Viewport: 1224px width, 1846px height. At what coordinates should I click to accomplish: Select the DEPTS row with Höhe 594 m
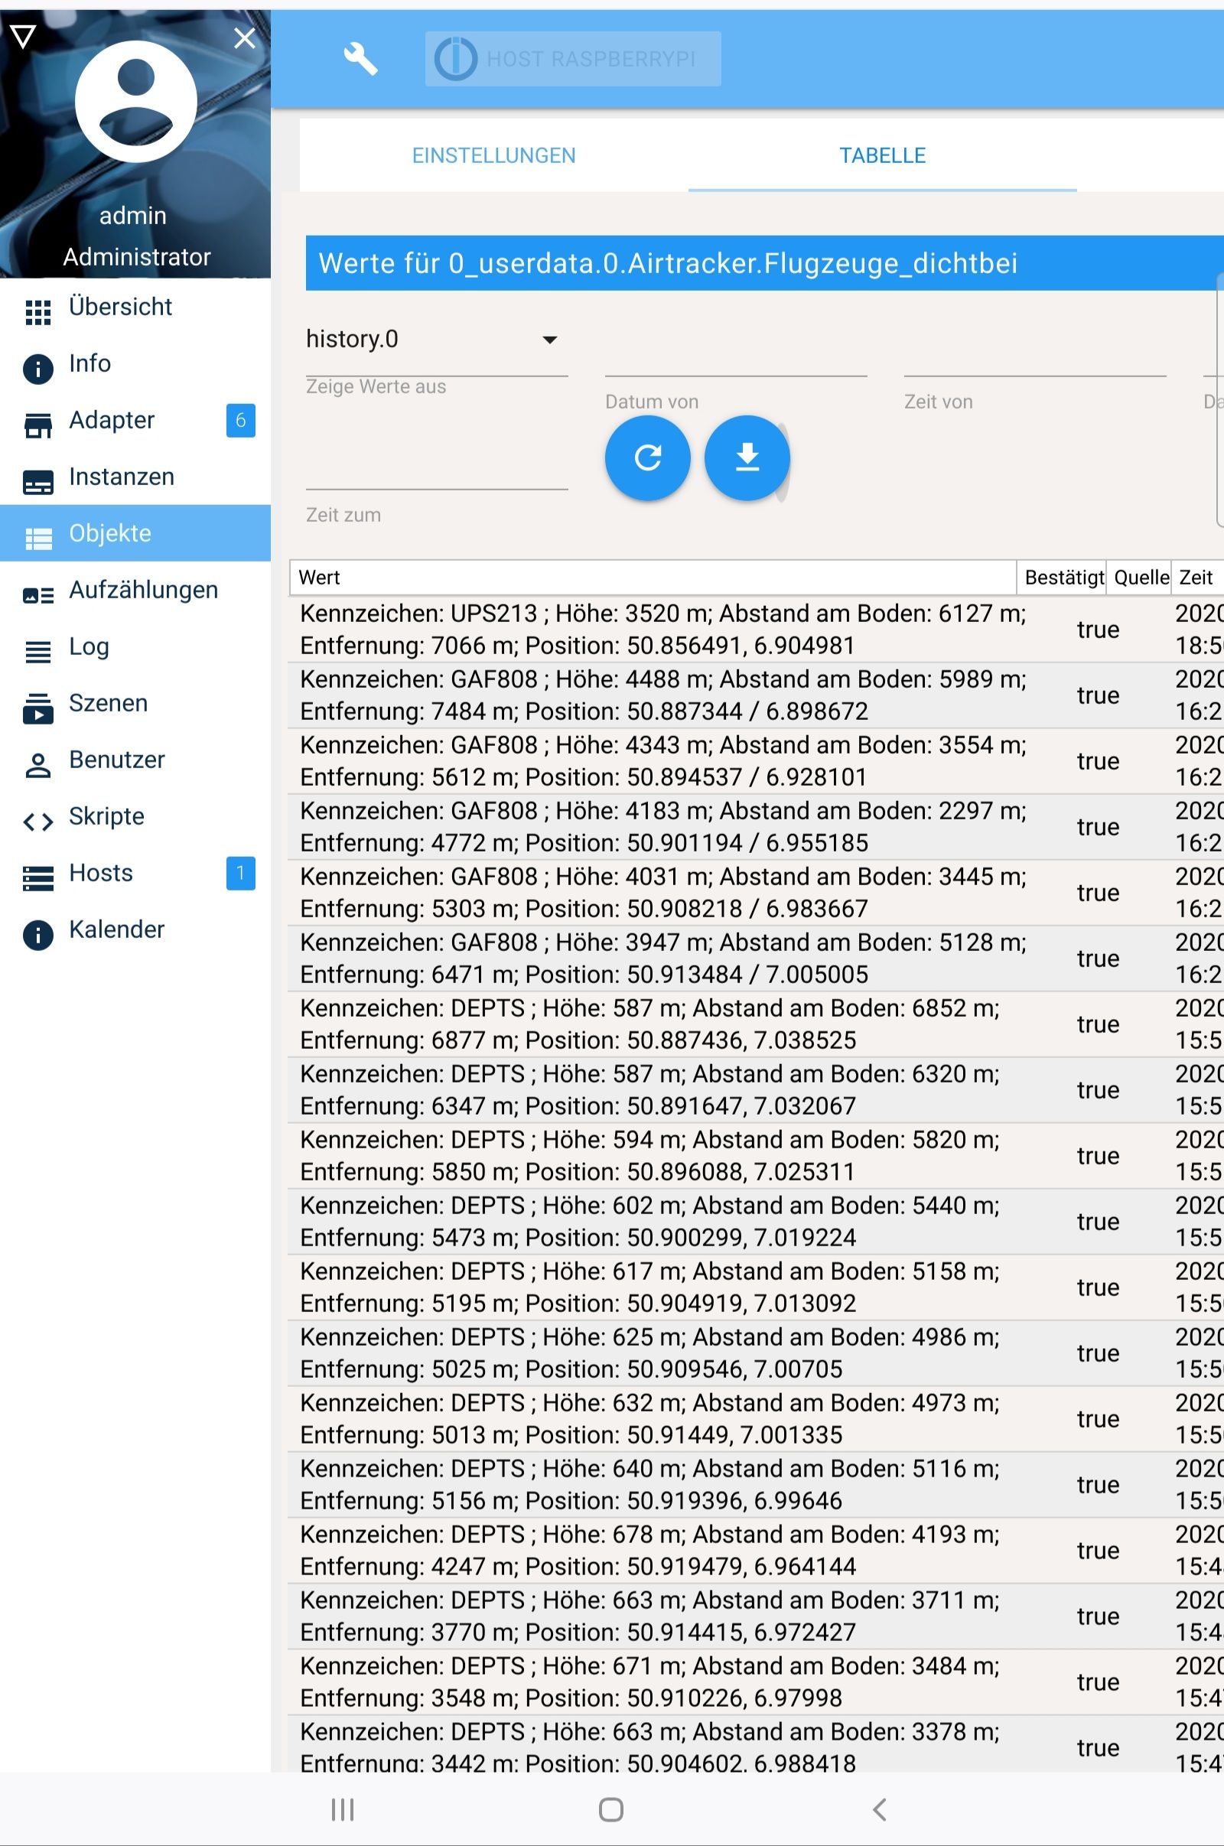pyautogui.click(x=756, y=1156)
